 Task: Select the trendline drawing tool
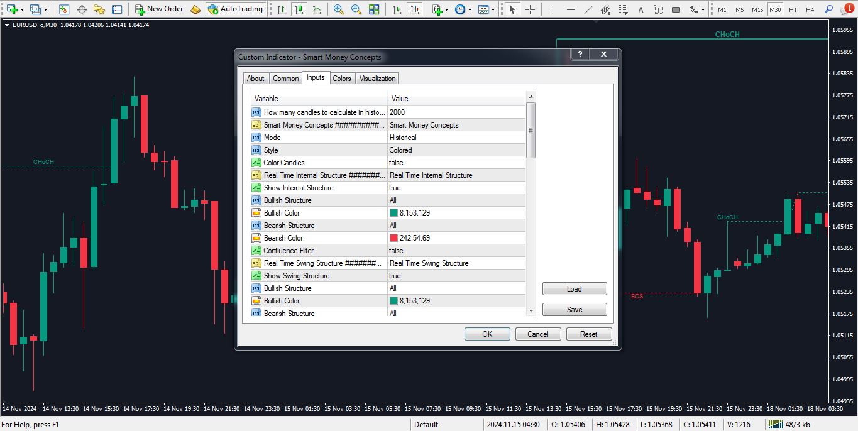coord(588,9)
